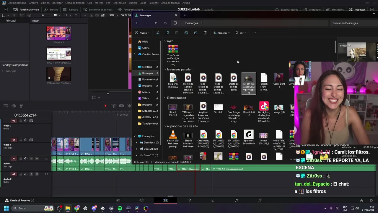The height and width of the screenshot is (213, 378).
Task: Click the Rename icon in Explorer toolbar
Action: 186,33
